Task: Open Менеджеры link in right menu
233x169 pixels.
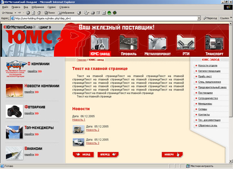Action: [205, 104]
